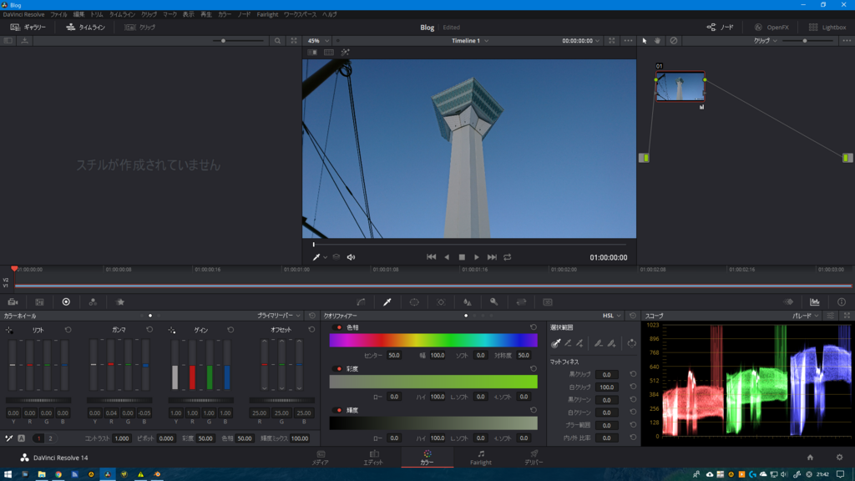The image size is (855, 481).
Task: Open the Color Match palette
Action: (x=40, y=302)
